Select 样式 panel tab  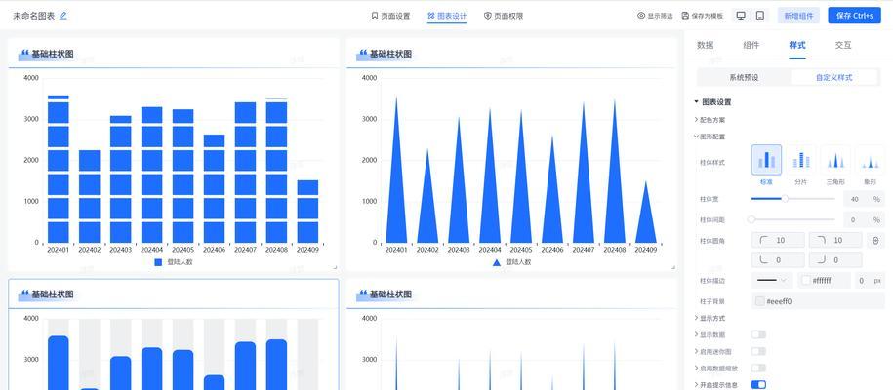pos(797,45)
